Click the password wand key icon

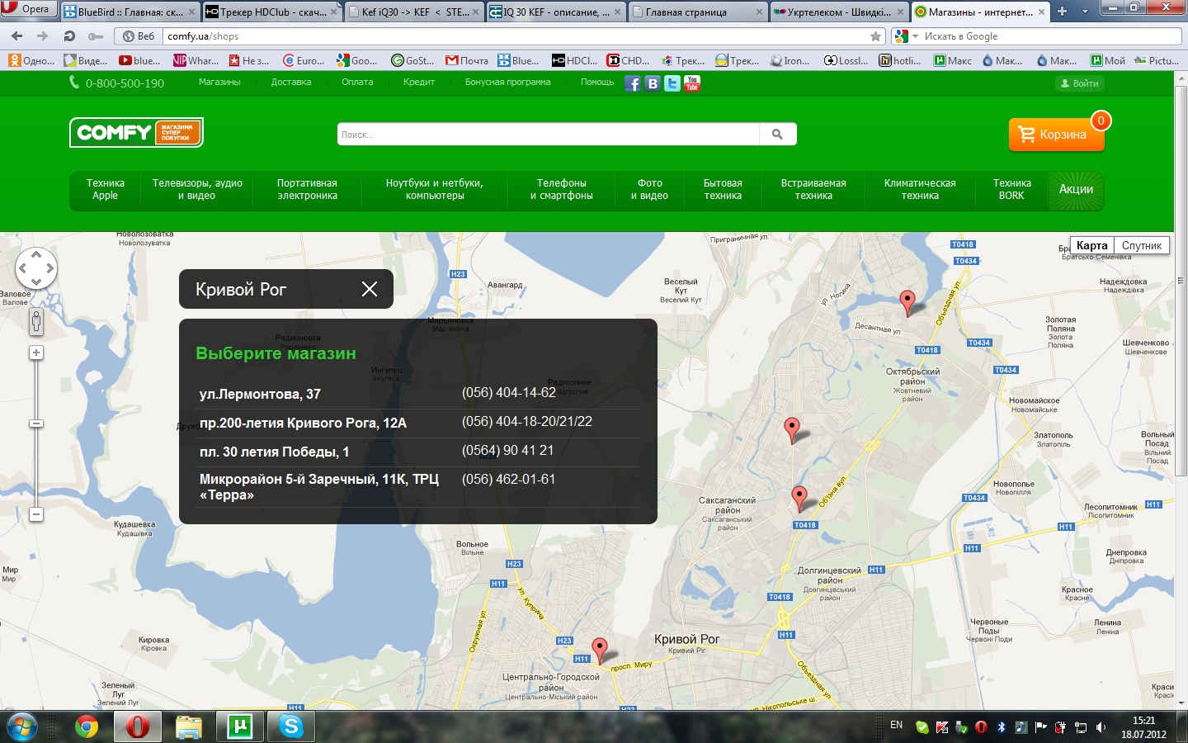pyautogui.click(x=97, y=36)
